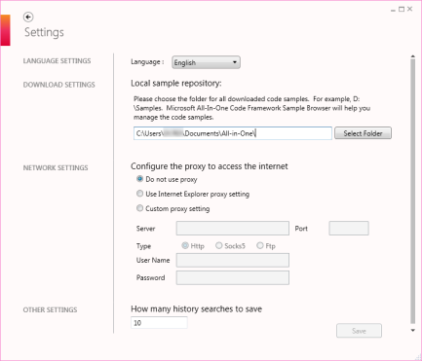Jump to Other Settings section

[x=50, y=309]
